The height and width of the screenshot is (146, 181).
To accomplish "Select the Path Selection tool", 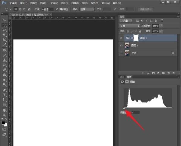I will pyautogui.click(x=4, y=100).
